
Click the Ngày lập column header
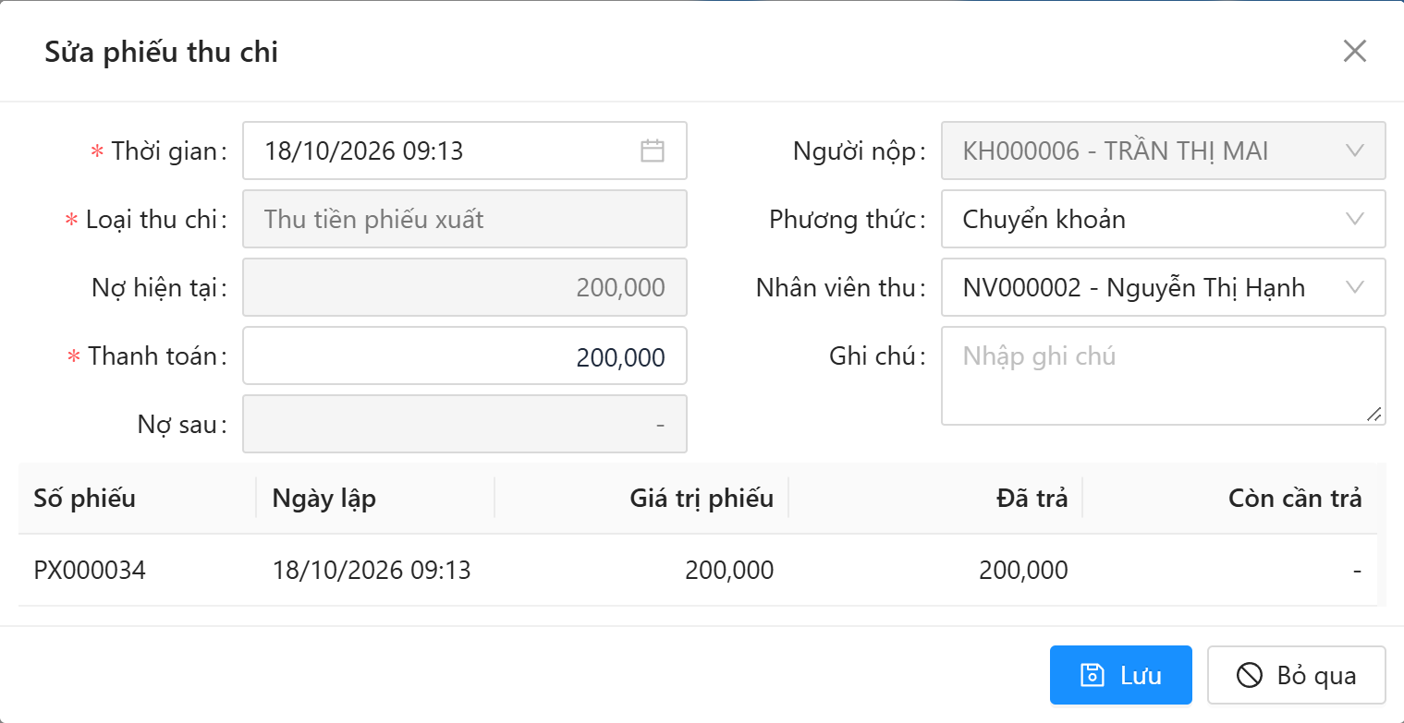coord(375,499)
